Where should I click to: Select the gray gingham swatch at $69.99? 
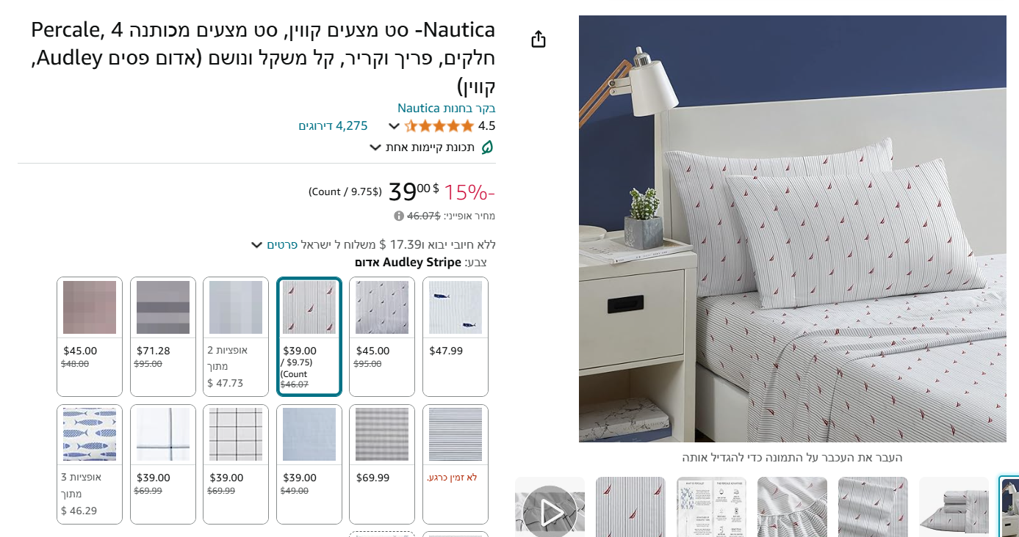(x=382, y=464)
